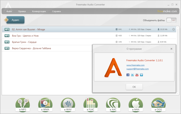The width and height of the screenshot is (181, 114).
Task: Toggle the Объединить файлы switch
Action: pos(171,20)
